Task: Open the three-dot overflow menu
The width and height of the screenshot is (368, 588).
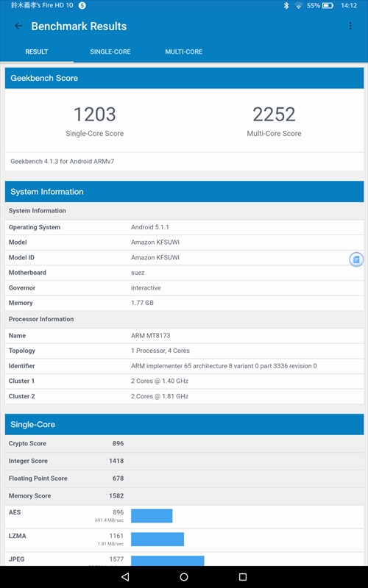Action: coord(350,26)
